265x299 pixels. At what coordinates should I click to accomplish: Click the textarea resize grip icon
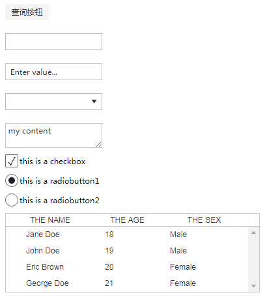tap(99, 145)
